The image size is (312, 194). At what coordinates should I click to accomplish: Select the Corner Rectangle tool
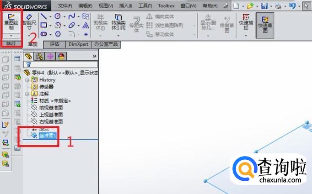coord(43,25)
